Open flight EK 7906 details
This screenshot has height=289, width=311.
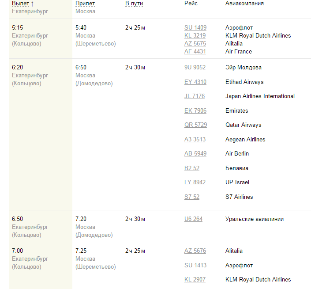click(x=195, y=111)
